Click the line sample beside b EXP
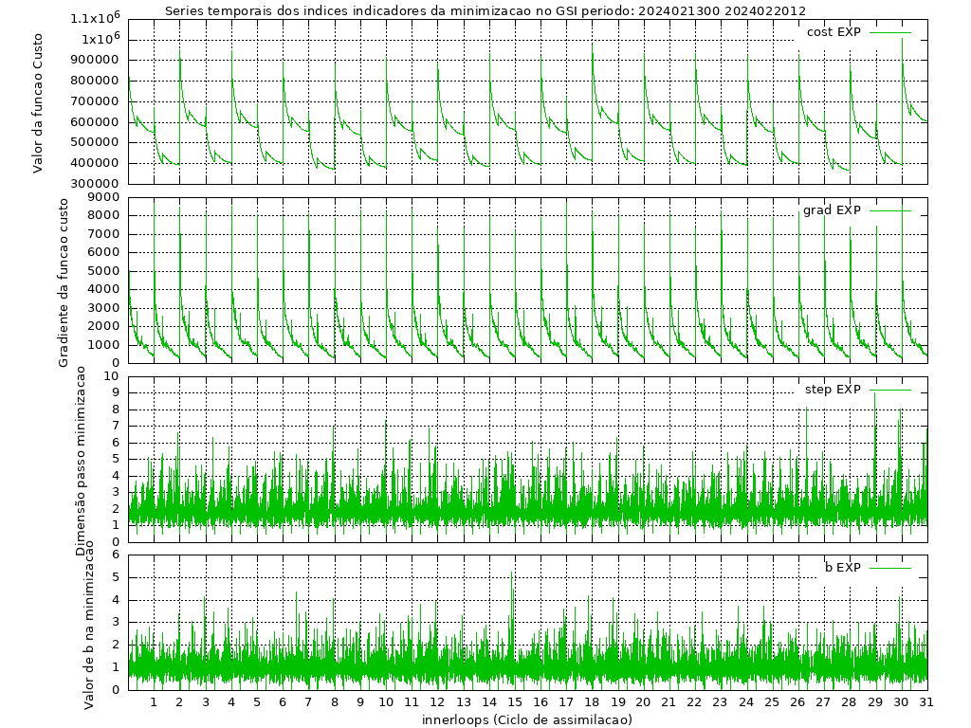 (x=889, y=568)
